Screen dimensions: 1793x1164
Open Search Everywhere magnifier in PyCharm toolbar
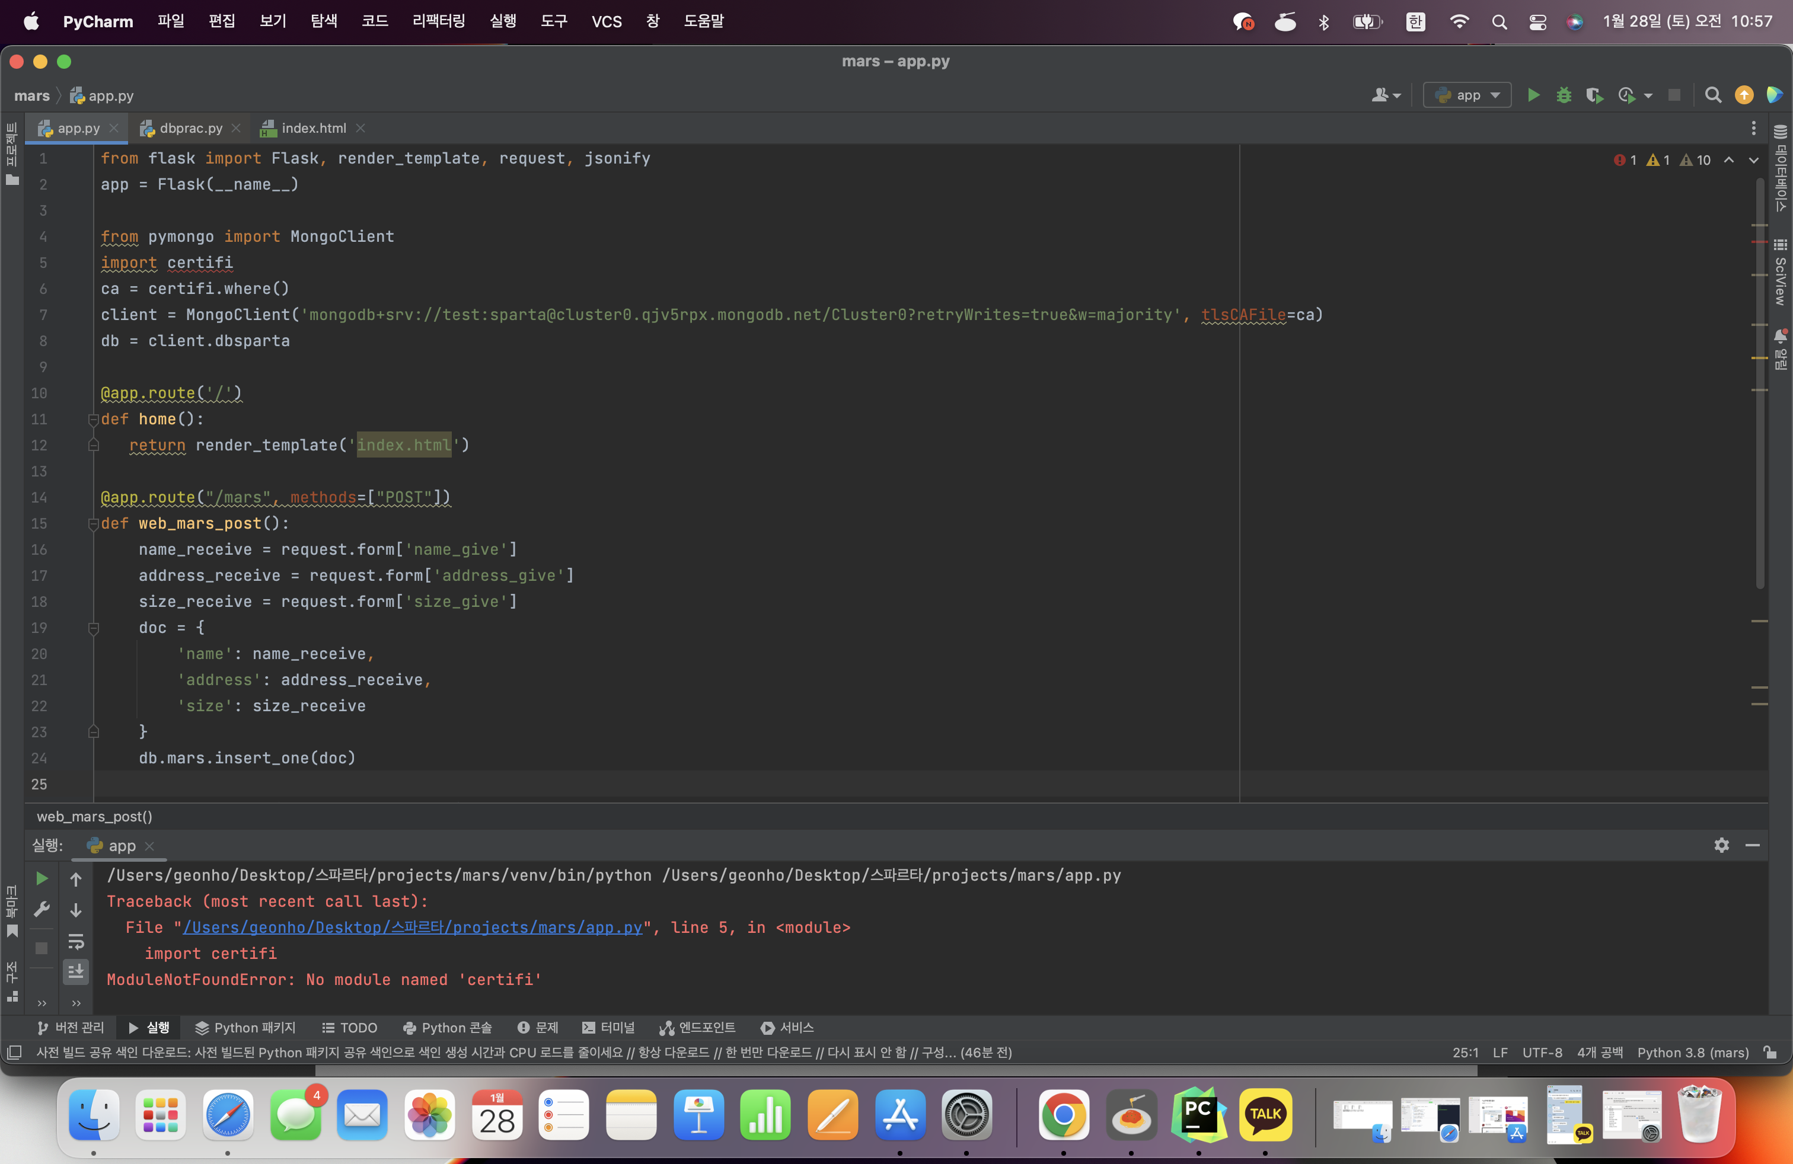pos(1713,95)
